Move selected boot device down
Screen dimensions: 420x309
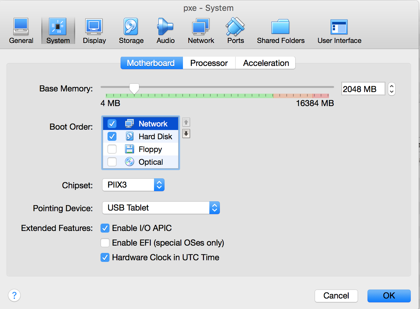pos(186,133)
